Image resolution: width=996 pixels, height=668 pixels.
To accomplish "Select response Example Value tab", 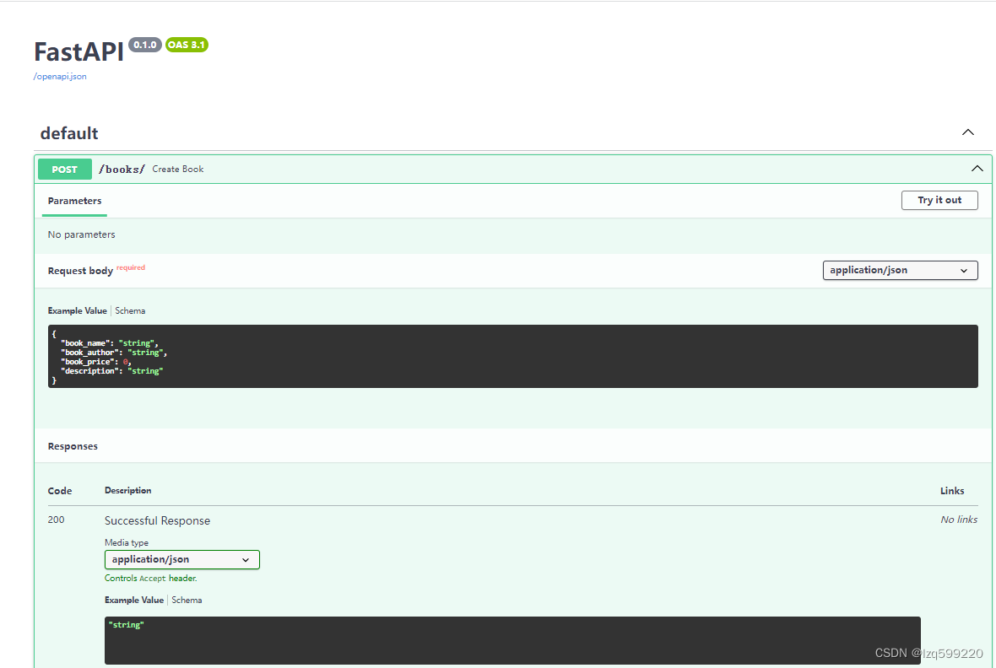I will tap(134, 600).
